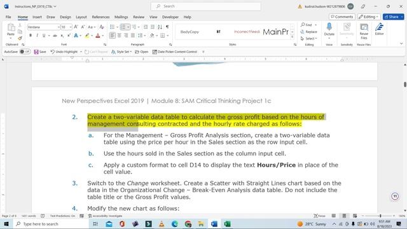Click the Paste icon

11,27
